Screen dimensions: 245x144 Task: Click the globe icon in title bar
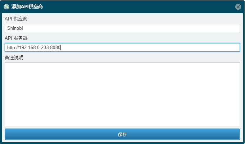coord(6,7)
